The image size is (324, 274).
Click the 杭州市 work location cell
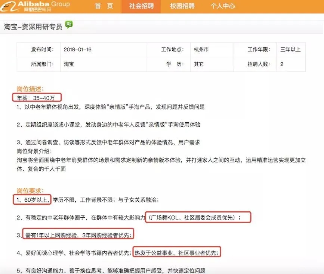pos(212,50)
